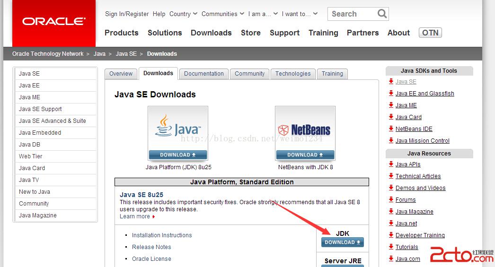Expand the Communities dropdown
The image size is (495, 267).
223,14
